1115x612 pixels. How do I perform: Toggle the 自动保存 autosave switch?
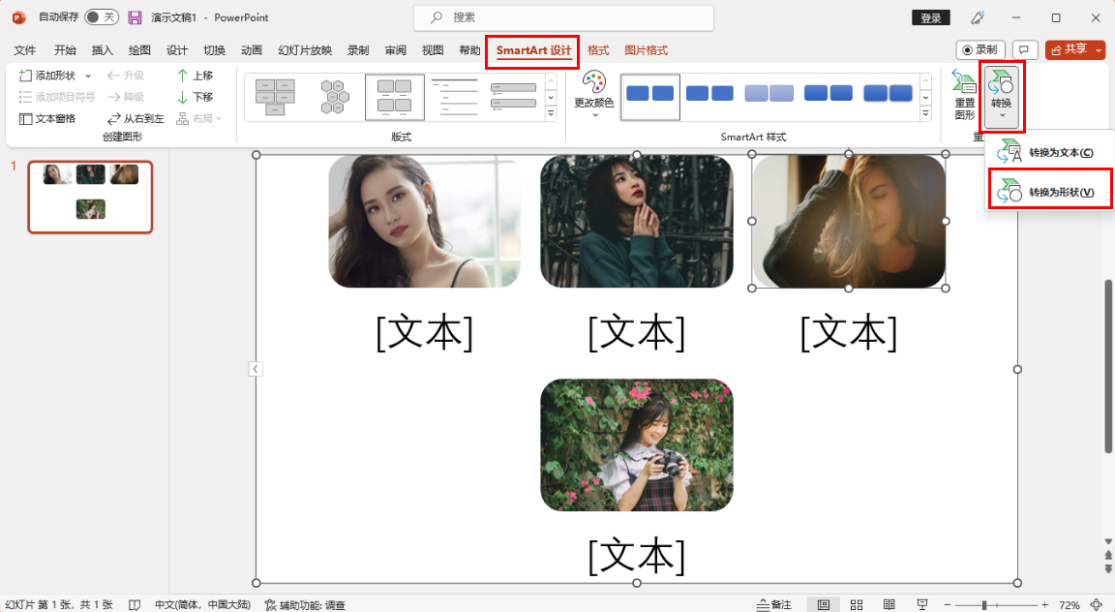point(102,17)
